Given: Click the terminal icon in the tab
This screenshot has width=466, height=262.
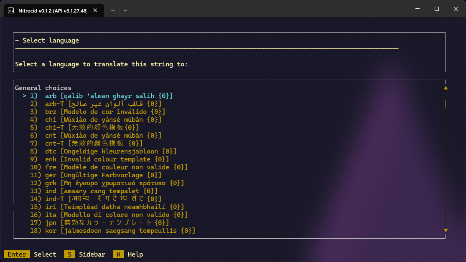Looking at the screenshot, I should [10, 10].
